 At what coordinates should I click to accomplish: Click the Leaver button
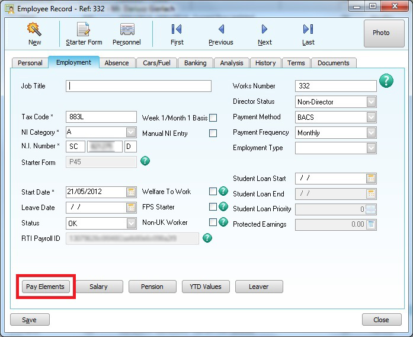click(259, 287)
